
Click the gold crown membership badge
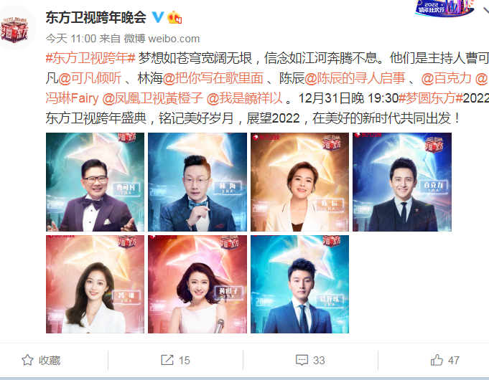(x=174, y=17)
